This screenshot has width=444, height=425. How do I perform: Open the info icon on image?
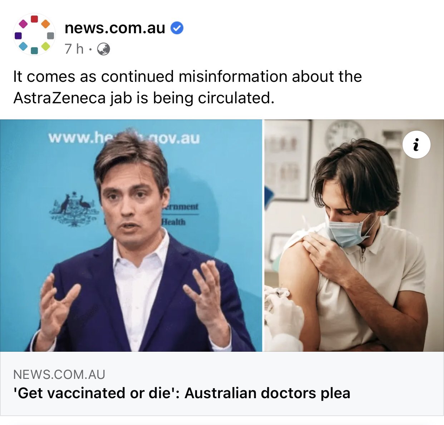click(x=416, y=145)
